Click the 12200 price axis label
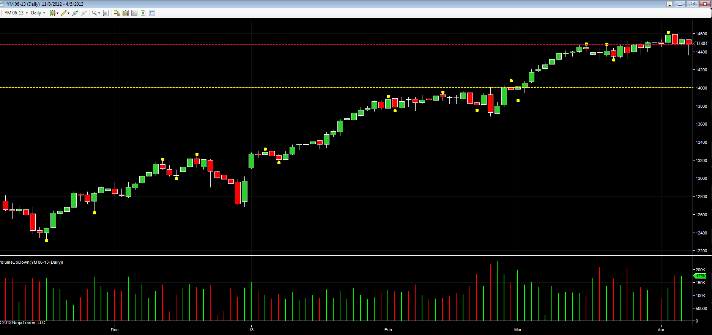Image resolution: width=712 pixels, height=335 pixels. tap(701, 251)
